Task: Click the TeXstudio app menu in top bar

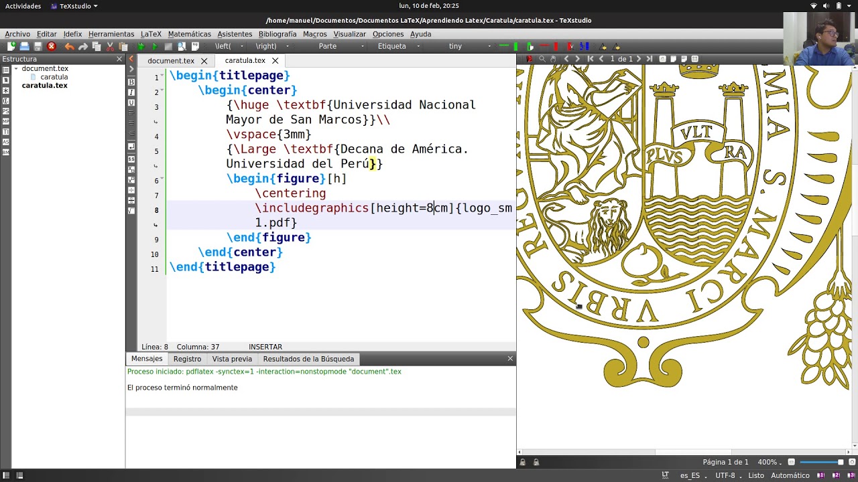Action: pyautogui.click(x=74, y=6)
